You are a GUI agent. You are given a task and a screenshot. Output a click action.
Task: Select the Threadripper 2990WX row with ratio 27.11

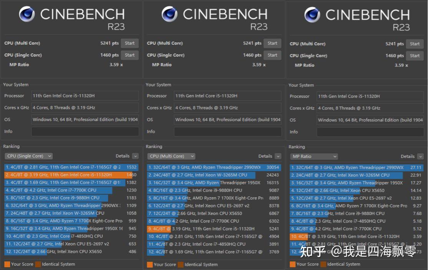pos(357,167)
